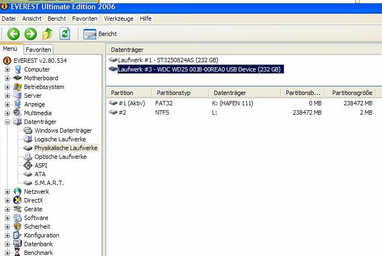Open the Bericht menu
The width and height of the screenshot is (382, 256).
[x=57, y=19]
